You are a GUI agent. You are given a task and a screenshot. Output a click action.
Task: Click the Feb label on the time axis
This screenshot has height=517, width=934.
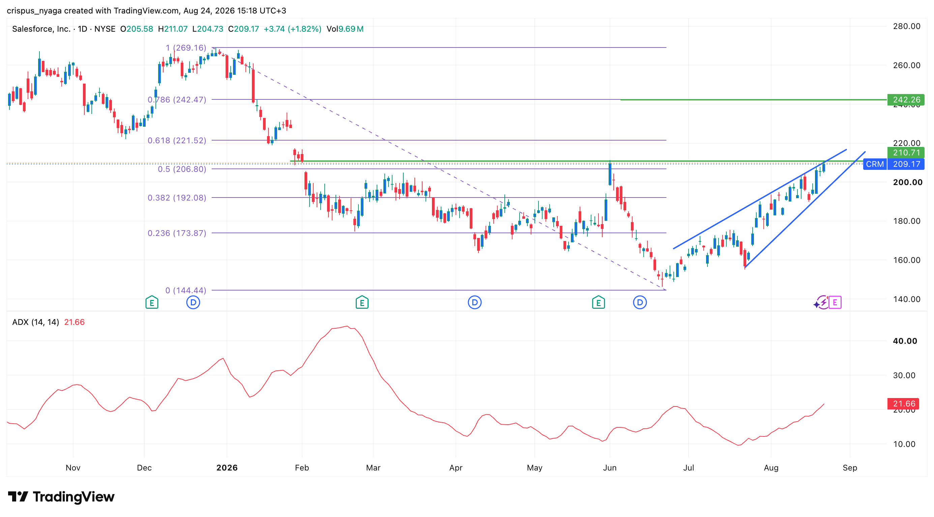point(302,468)
